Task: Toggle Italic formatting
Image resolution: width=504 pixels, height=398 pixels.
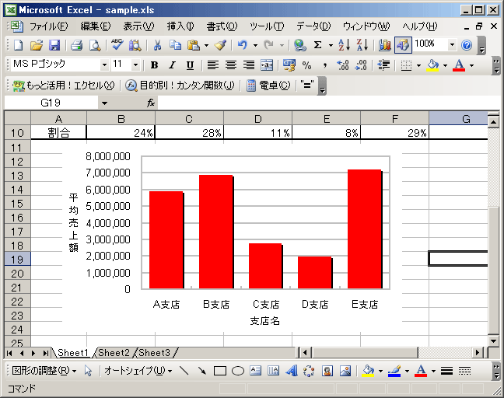Action: point(173,65)
